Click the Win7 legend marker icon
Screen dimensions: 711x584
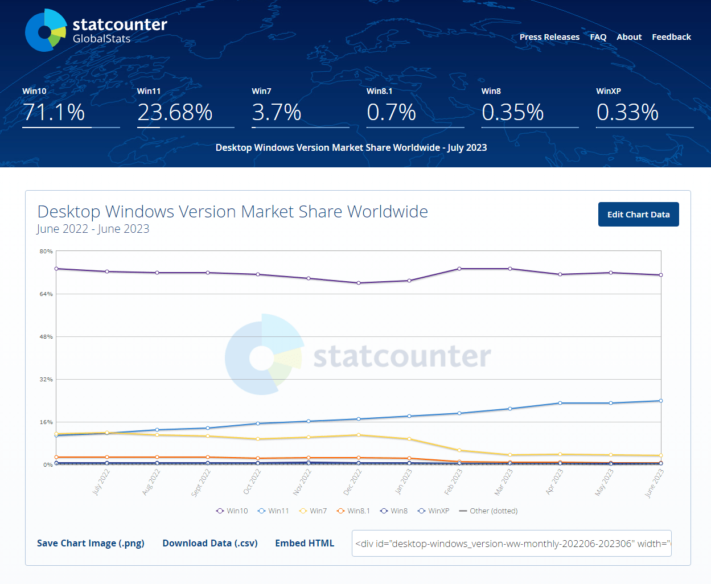(303, 511)
